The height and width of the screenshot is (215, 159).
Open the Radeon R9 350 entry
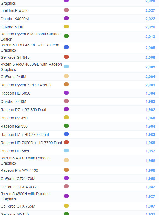pyautogui.click(x=14, y=126)
